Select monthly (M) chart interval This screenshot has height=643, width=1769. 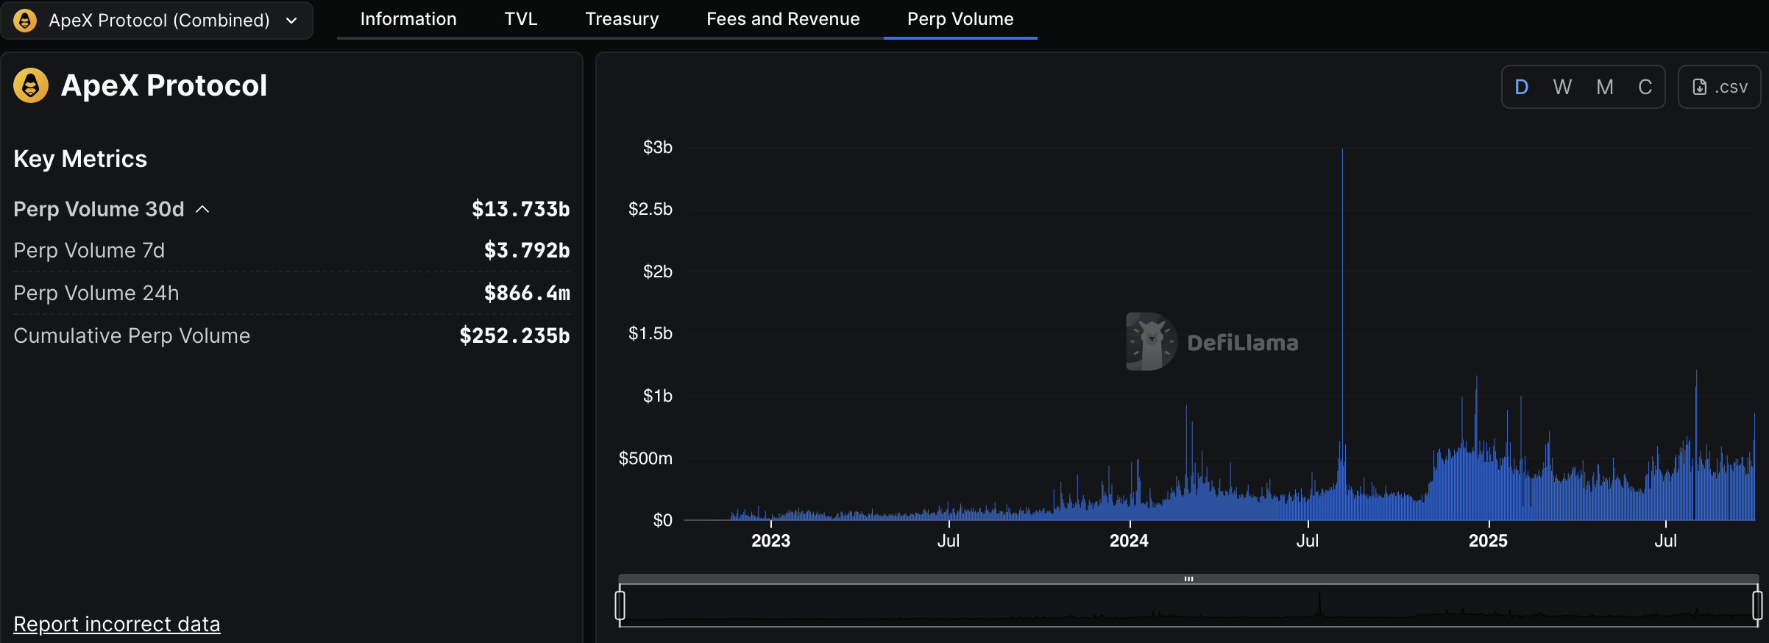[1605, 87]
